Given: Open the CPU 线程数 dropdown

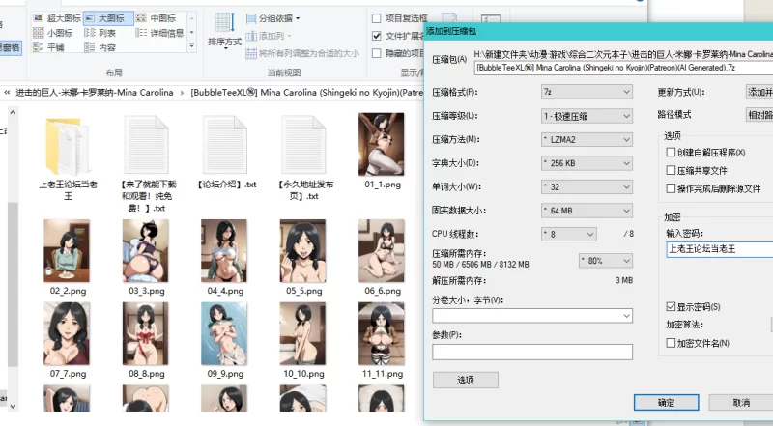Looking at the screenshot, I should click(x=569, y=234).
